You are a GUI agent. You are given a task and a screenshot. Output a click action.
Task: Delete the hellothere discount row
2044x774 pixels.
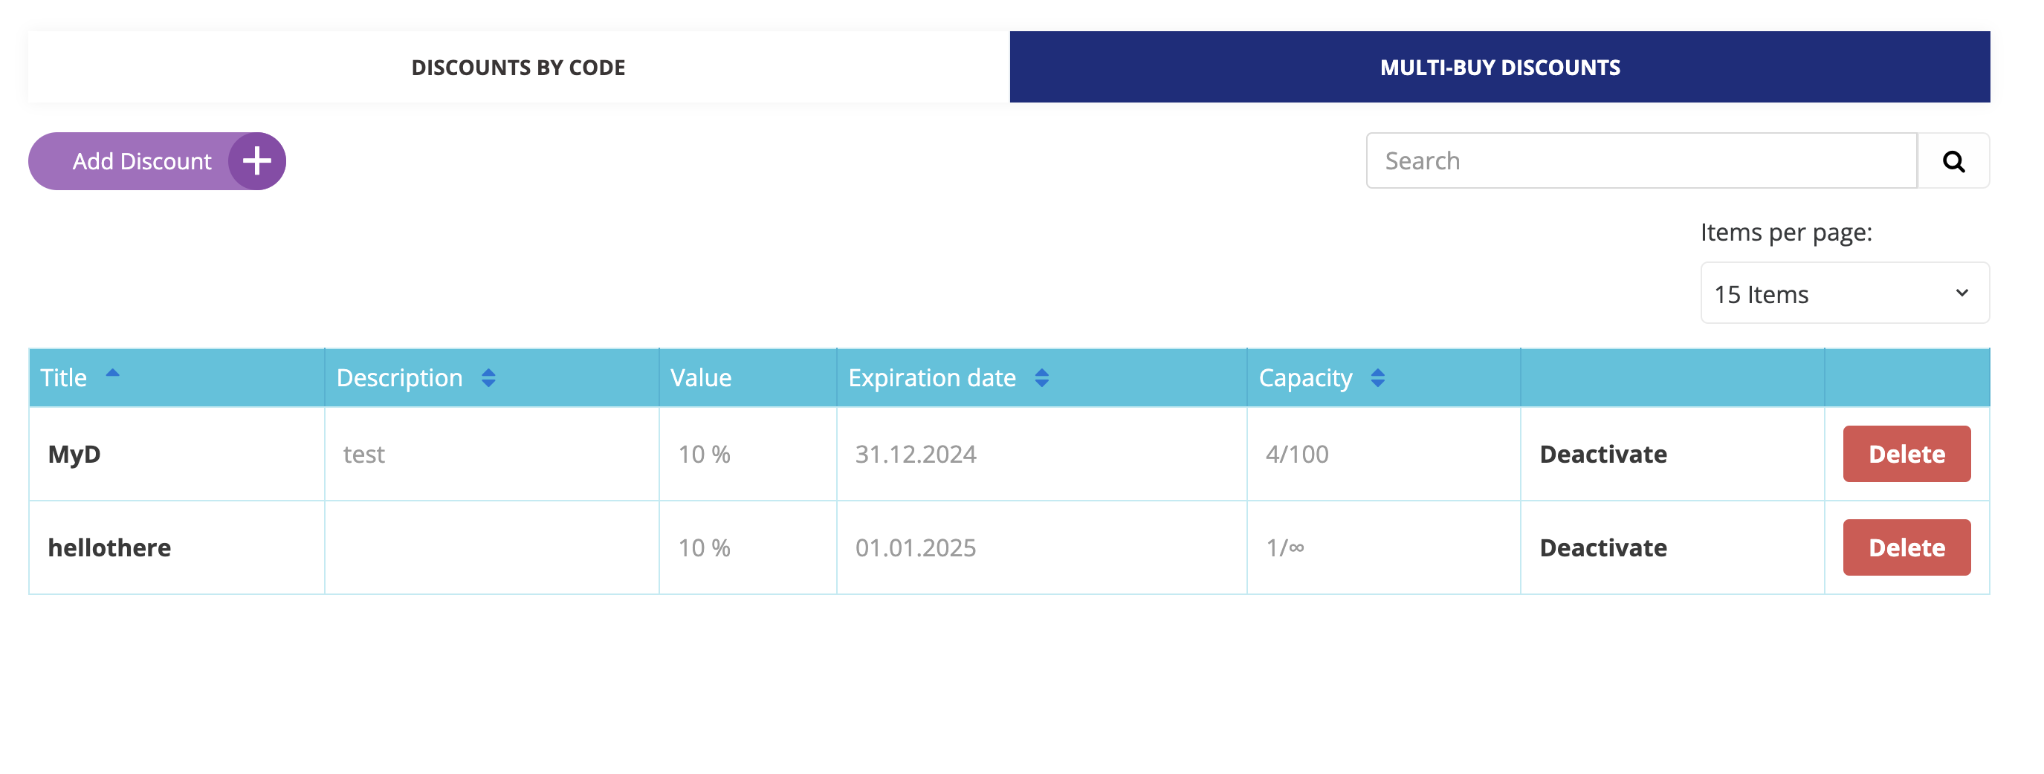click(x=1906, y=548)
